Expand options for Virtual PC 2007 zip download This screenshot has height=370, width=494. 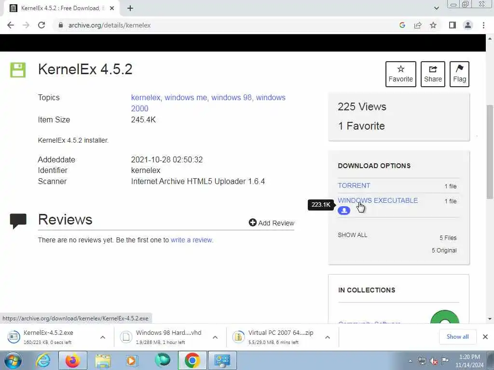click(328, 337)
